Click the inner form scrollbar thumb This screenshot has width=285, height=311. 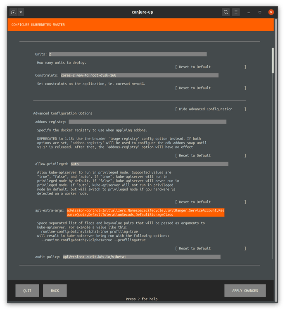tap(273, 60)
